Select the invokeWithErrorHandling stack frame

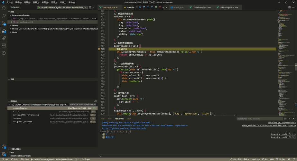point(52,115)
